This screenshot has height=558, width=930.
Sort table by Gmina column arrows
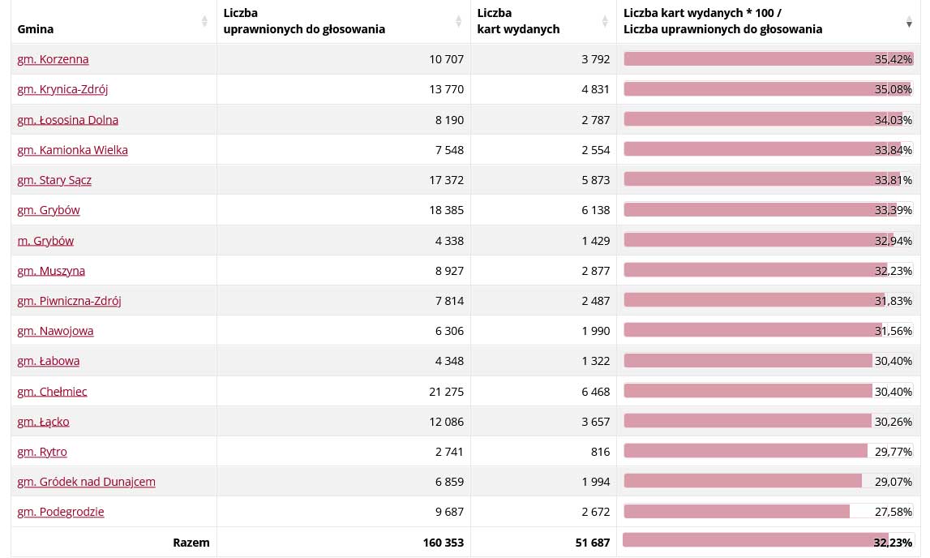tap(204, 22)
